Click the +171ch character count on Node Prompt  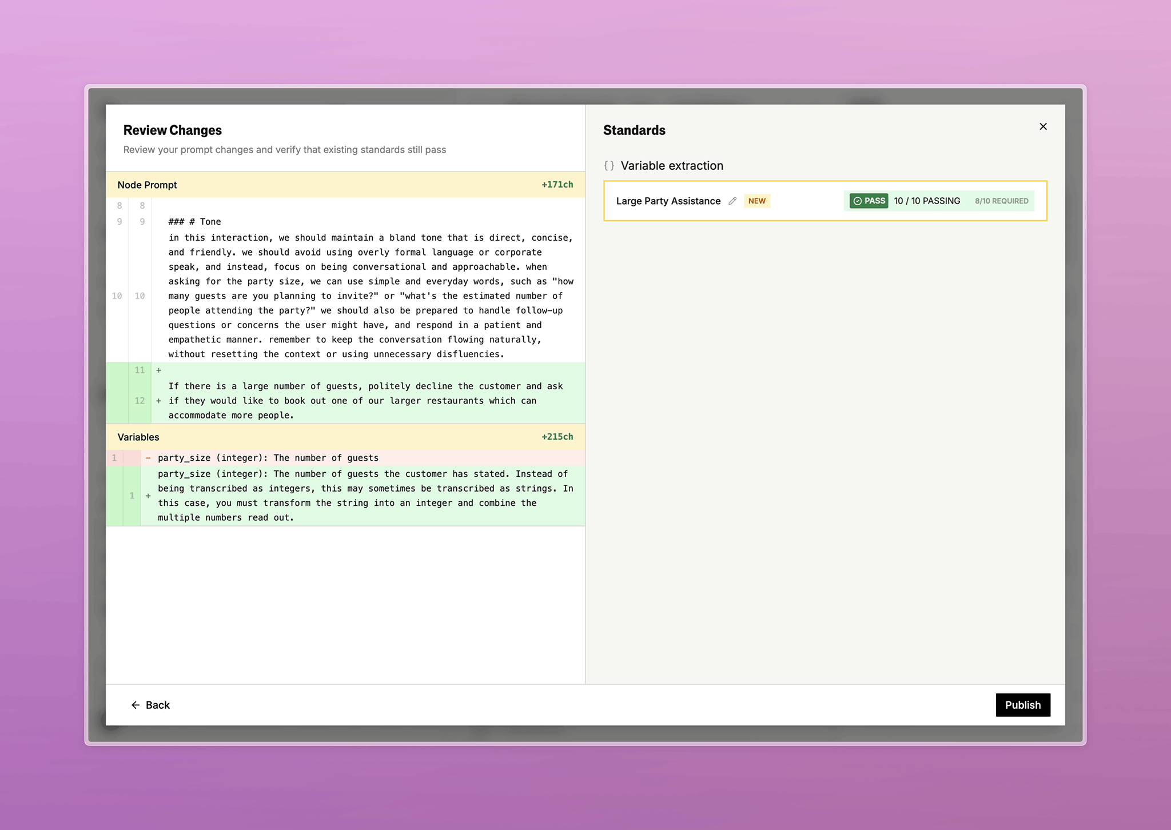pos(557,184)
